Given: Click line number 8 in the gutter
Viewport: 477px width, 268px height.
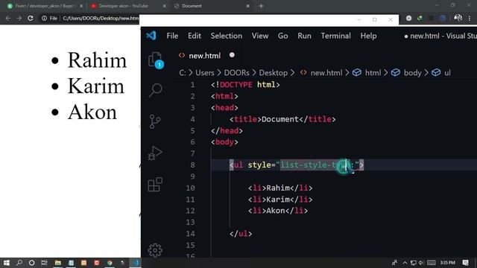Looking at the screenshot, I should pyautogui.click(x=192, y=165).
